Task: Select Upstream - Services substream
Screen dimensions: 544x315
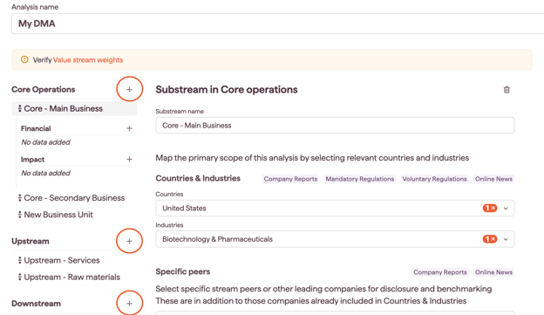Action: 62,260
